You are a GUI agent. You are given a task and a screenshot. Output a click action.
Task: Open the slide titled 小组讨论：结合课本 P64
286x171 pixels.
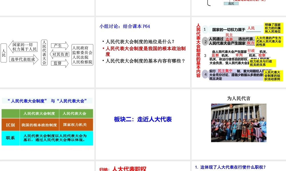pyautogui.click(x=143, y=52)
